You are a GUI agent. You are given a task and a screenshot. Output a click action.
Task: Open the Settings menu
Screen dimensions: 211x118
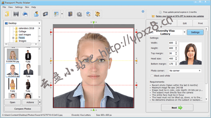tap(19, 7)
